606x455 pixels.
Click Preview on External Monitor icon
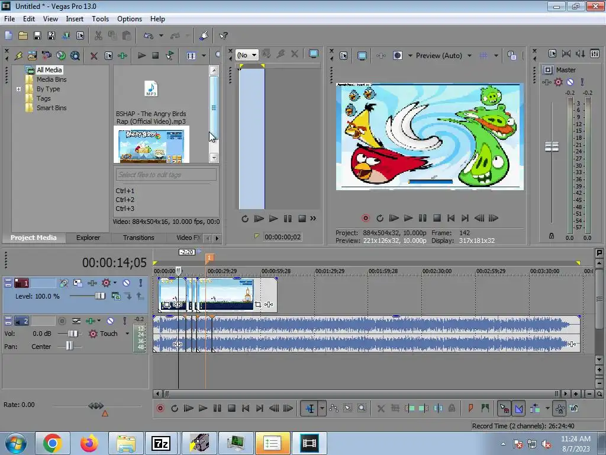pyautogui.click(x=362, y=56)
